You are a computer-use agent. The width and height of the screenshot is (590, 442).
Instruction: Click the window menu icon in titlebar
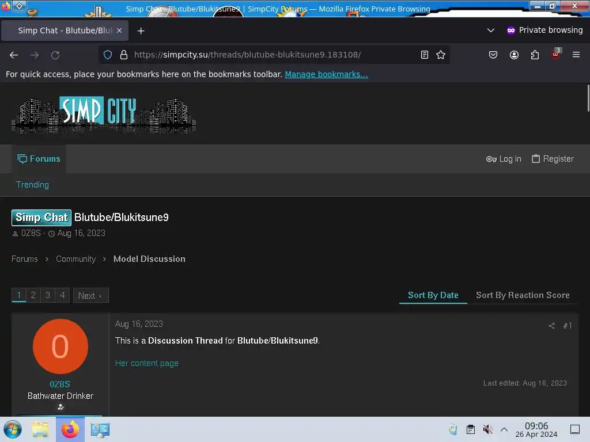19,6
